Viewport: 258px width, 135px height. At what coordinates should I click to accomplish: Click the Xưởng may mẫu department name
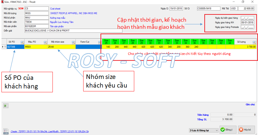click(58, 18)
